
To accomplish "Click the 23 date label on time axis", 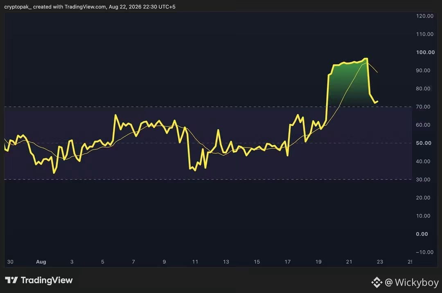I will point(380,262).
